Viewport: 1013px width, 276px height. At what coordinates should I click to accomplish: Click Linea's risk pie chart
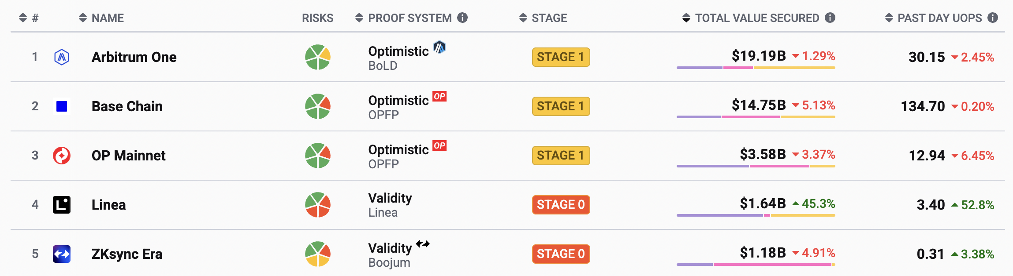pyautogui.click(x=318, y=205)
